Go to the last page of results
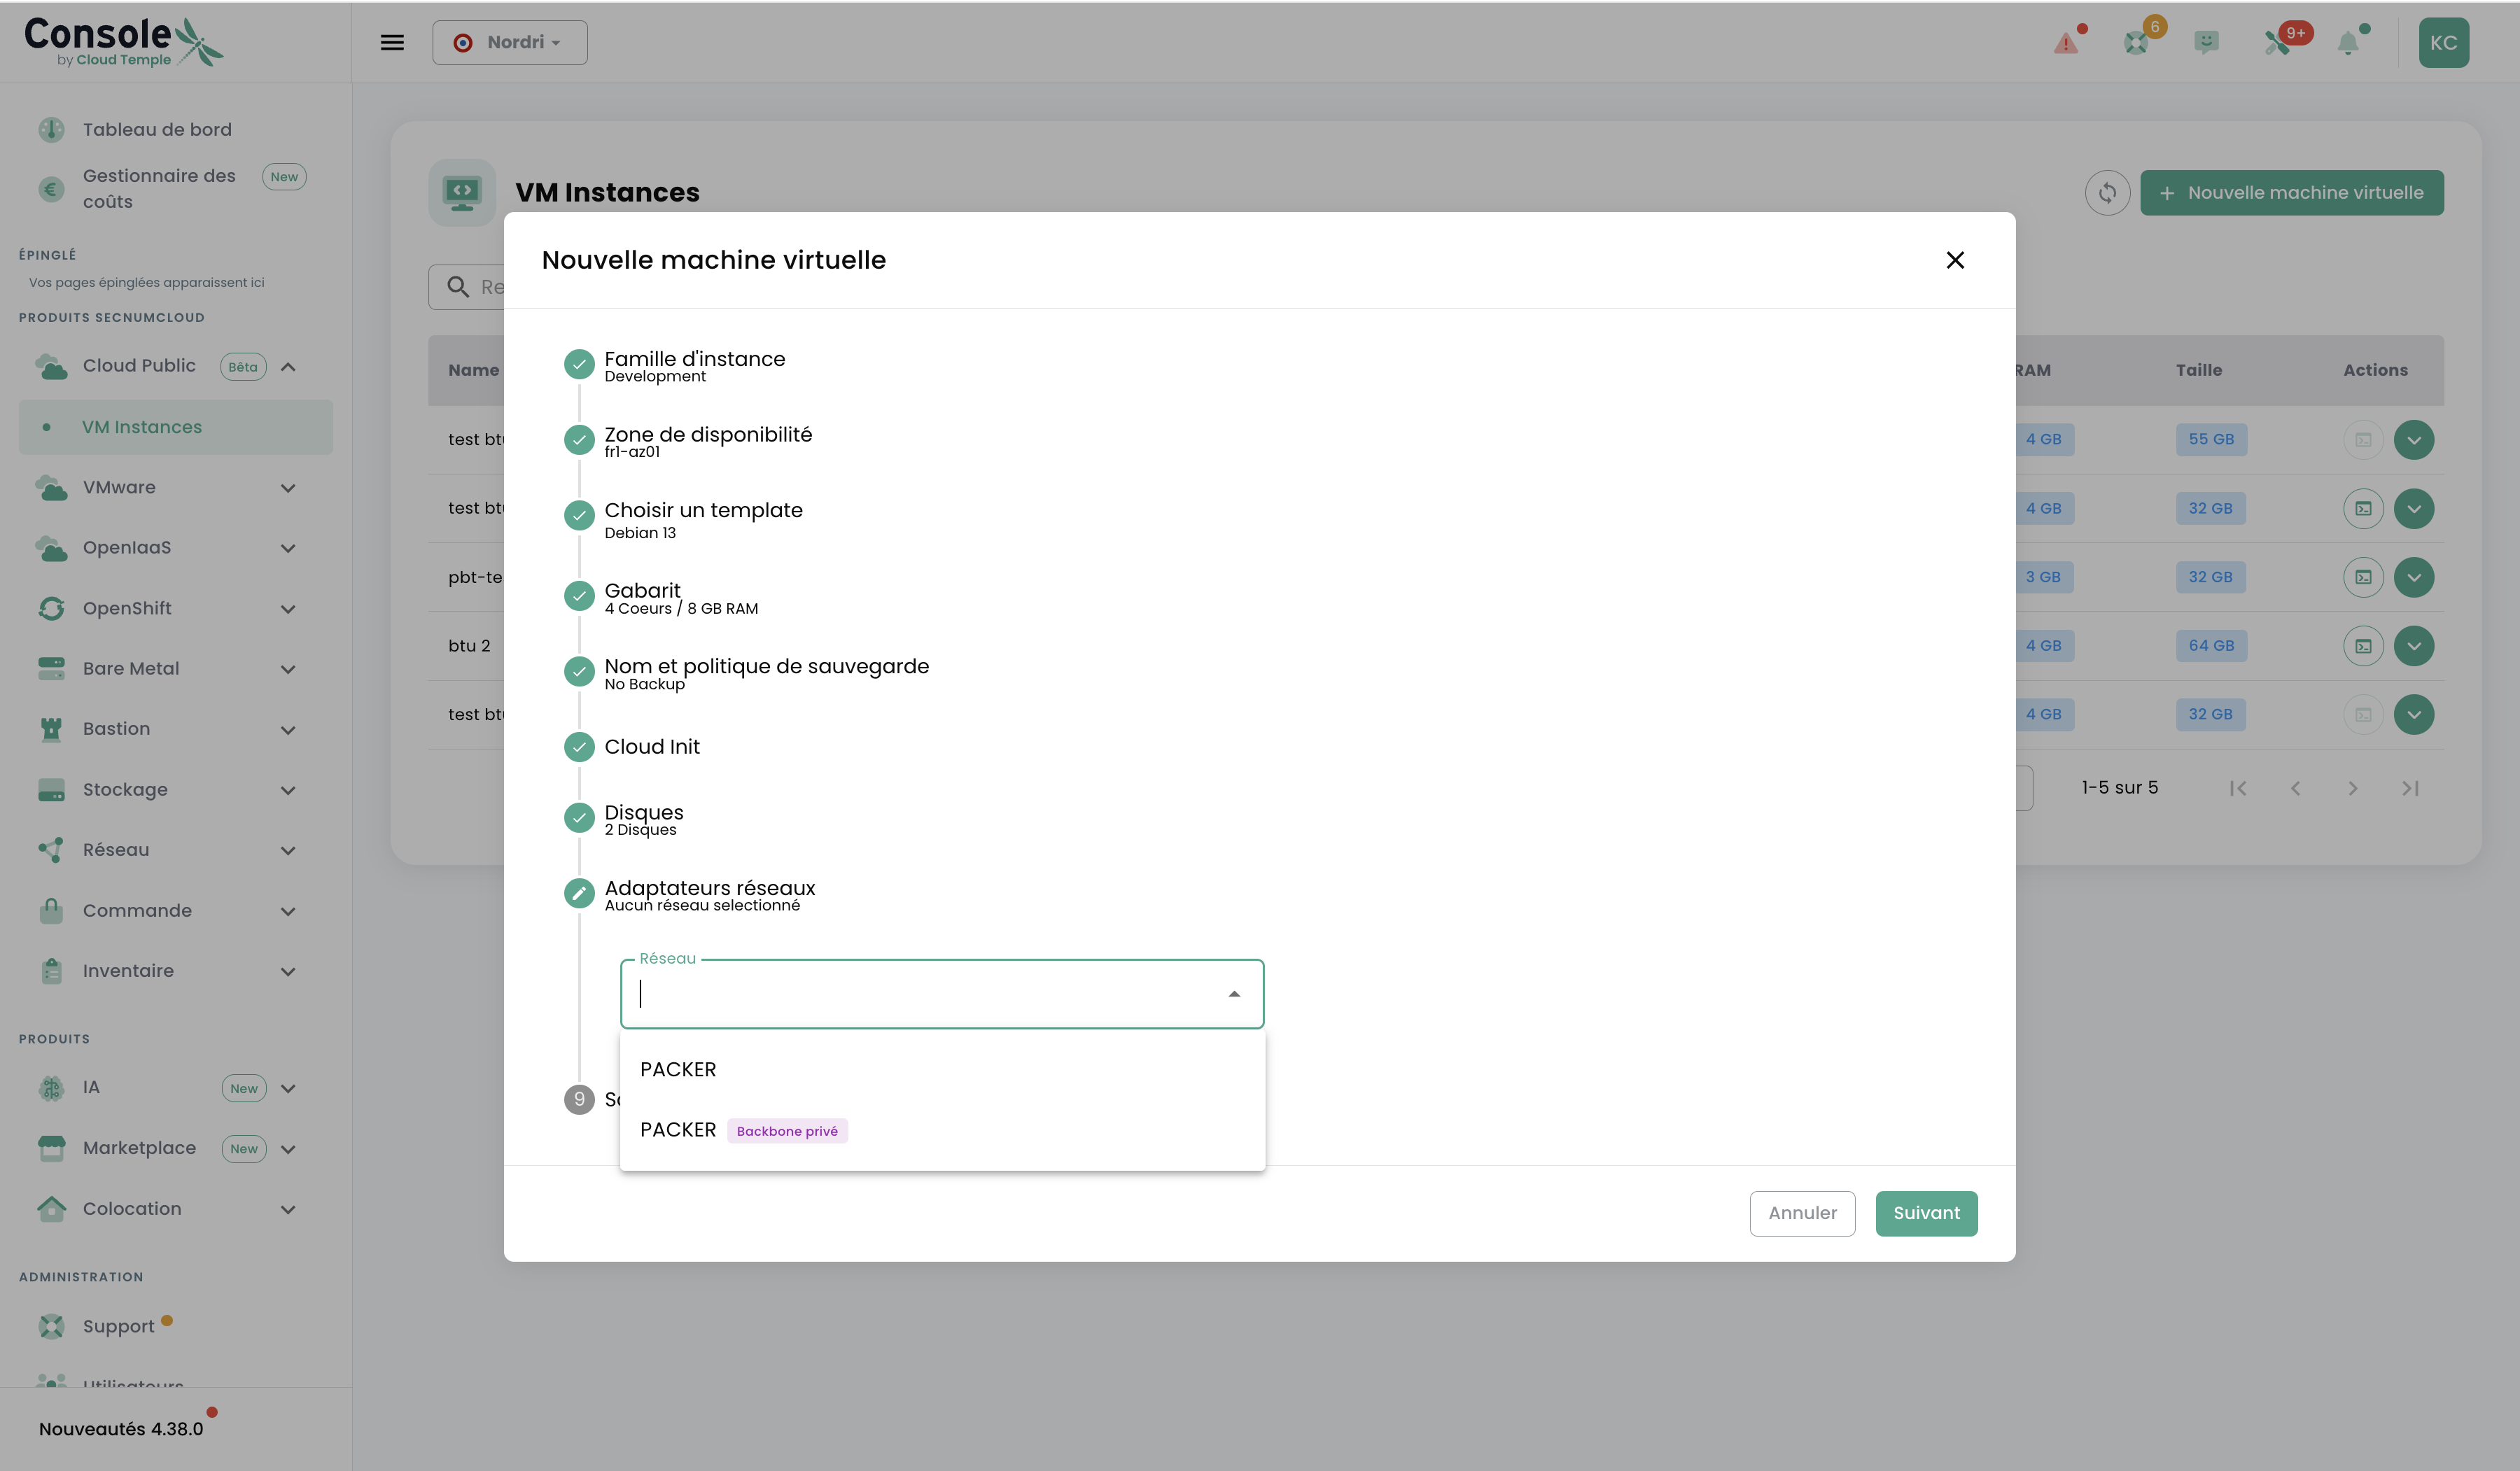 coord(2411,788)
